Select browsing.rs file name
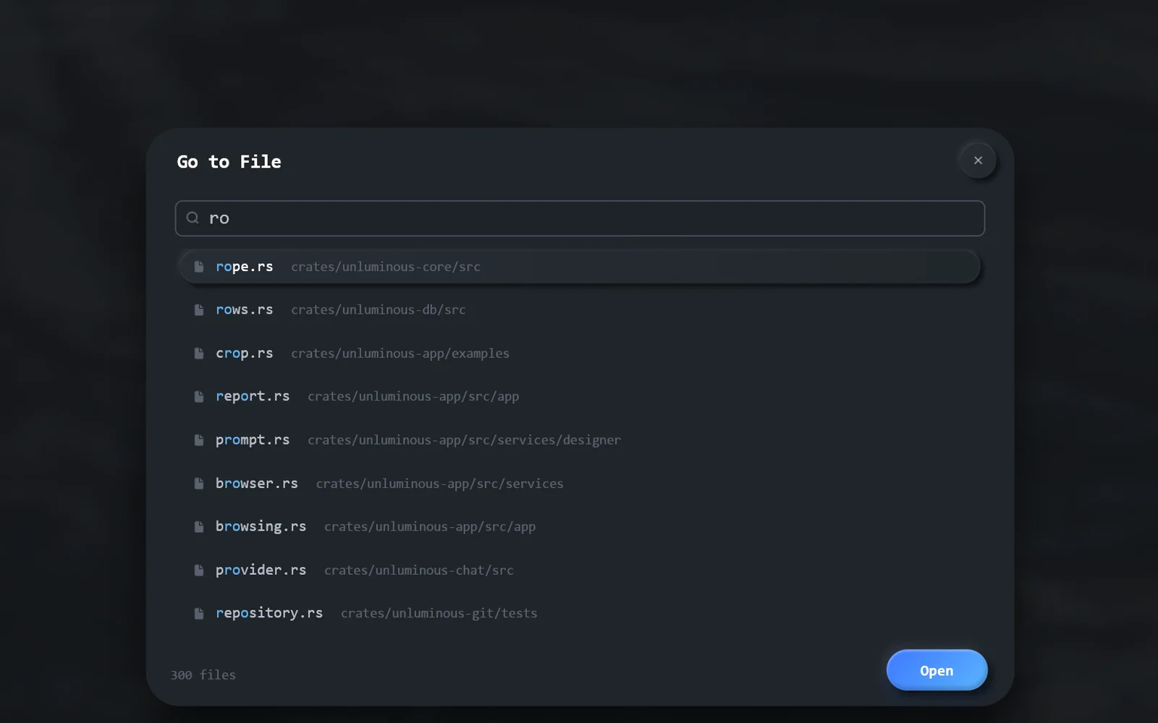 click(x=261, y=526)
